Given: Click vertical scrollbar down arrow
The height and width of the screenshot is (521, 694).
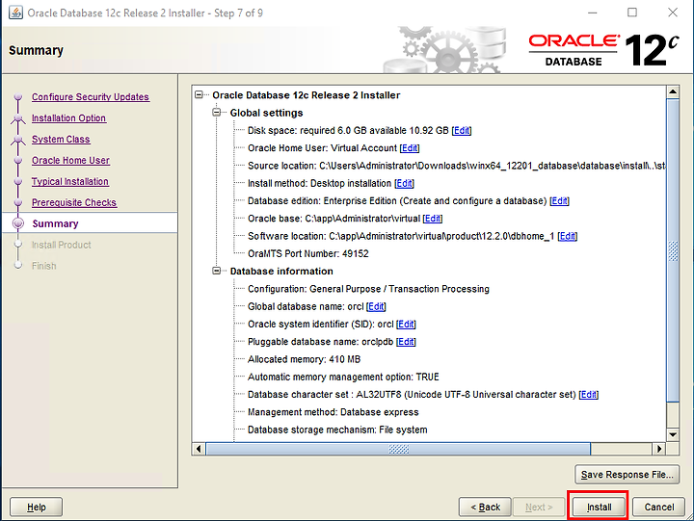Looking at the screenshot, I should (x=673, y=434).
